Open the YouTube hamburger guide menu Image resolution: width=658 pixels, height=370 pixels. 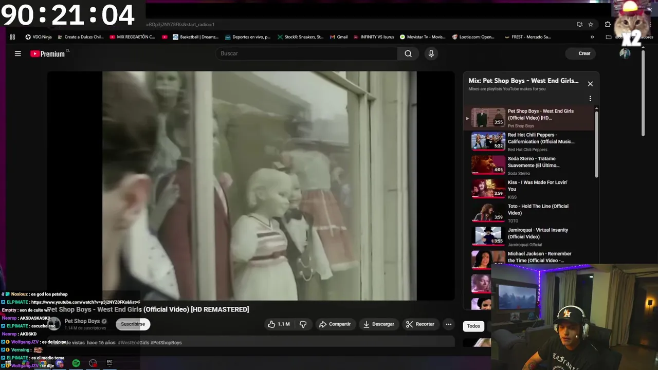pyautogui.click(x=17, y=53)
